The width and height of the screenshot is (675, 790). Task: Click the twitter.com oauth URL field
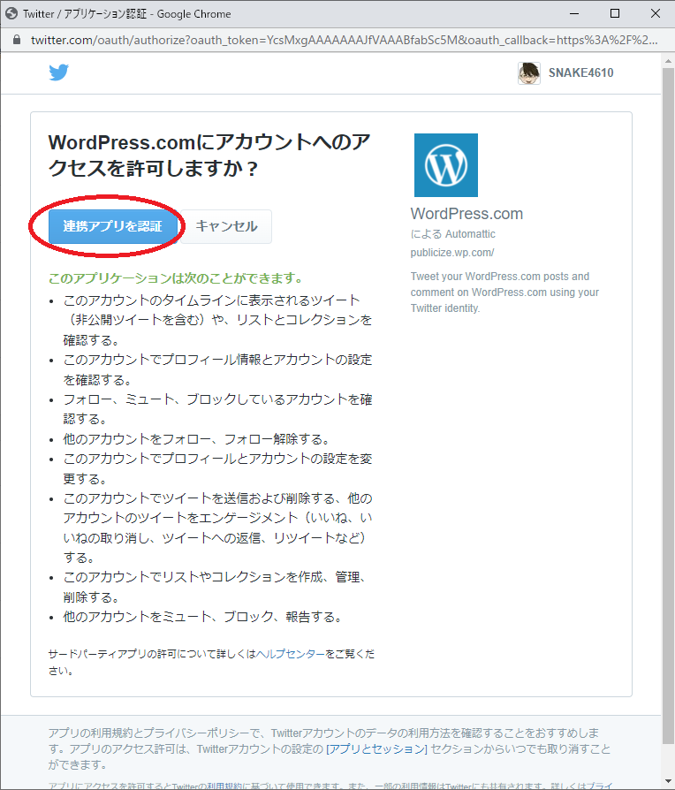click(345, 41)
